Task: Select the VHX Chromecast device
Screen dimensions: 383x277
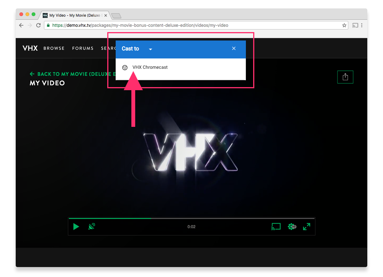Action: tap(149, 67)
